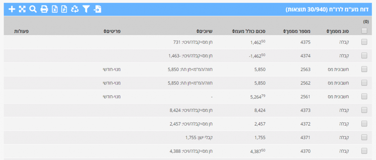
Task: Sort by סכום כולל מעמ column
Action: [x=248, y=32]
